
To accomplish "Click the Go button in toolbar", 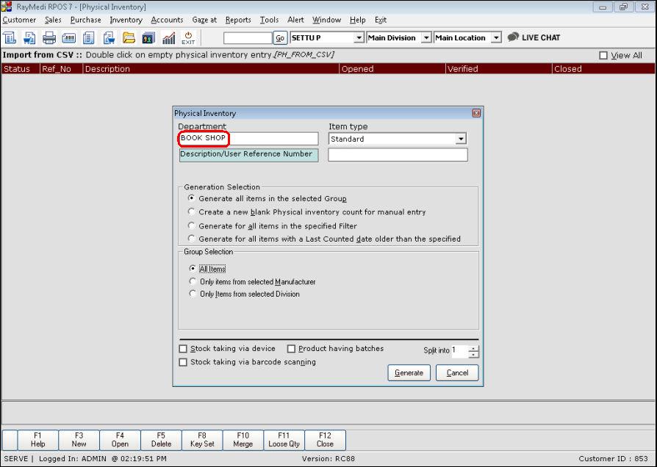I will (x=280, y=37).
